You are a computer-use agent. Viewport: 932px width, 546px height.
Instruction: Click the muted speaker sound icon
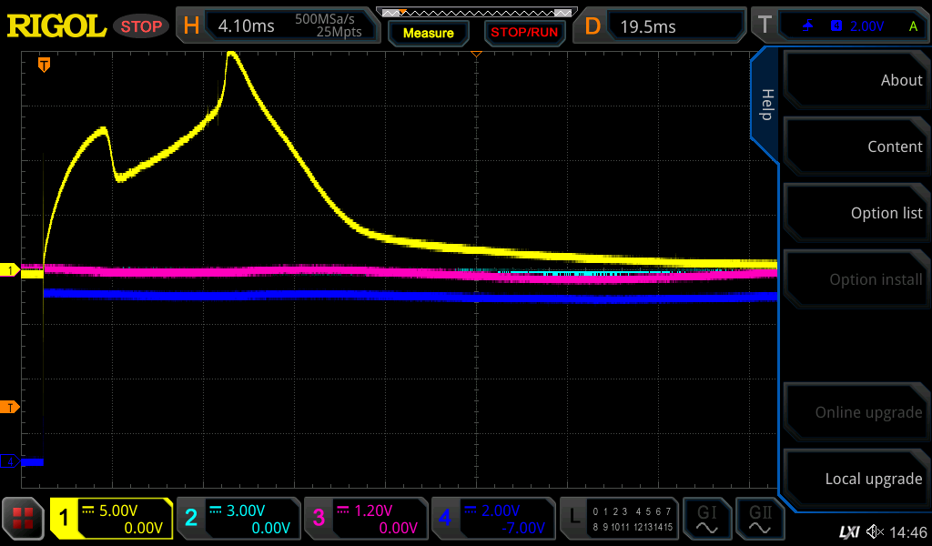(875, 531)
